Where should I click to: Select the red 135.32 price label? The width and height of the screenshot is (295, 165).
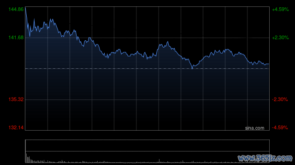pos(16,99)
